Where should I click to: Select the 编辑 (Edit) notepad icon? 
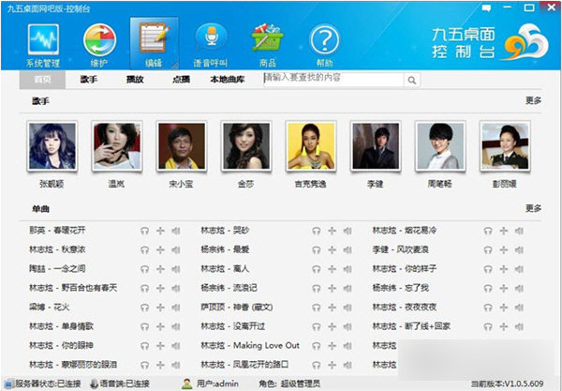pyautogui.click(x=152, y=42)
